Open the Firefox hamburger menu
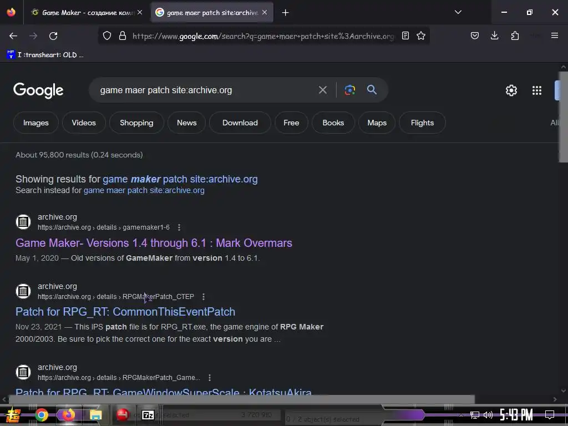 [554, 35]
